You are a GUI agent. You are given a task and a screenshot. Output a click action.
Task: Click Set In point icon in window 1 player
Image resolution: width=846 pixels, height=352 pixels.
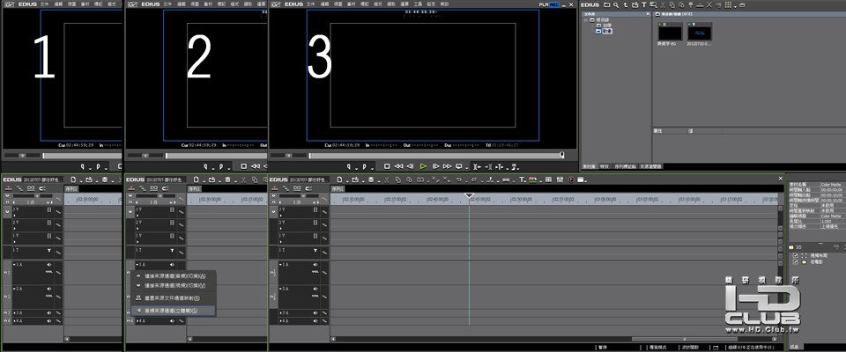coord(84,166)
